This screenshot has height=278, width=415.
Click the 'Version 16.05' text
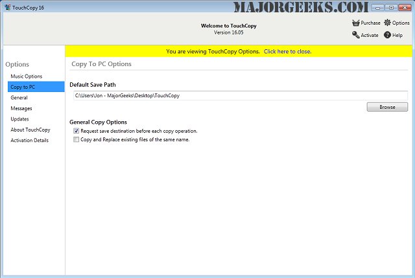tap(229, 32)
